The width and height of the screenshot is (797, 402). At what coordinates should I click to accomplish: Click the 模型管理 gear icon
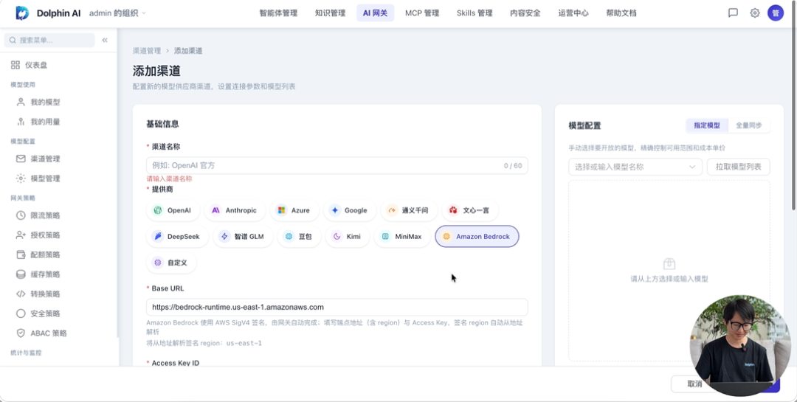tap(21, 179)
